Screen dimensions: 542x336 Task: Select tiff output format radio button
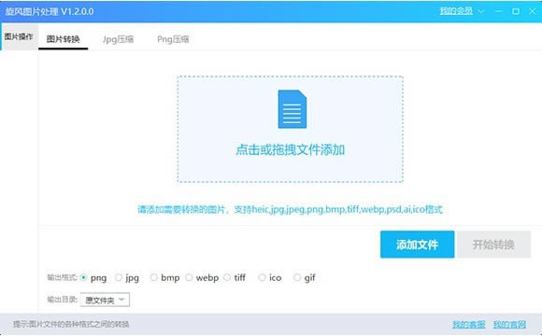[x=227, y=277]
